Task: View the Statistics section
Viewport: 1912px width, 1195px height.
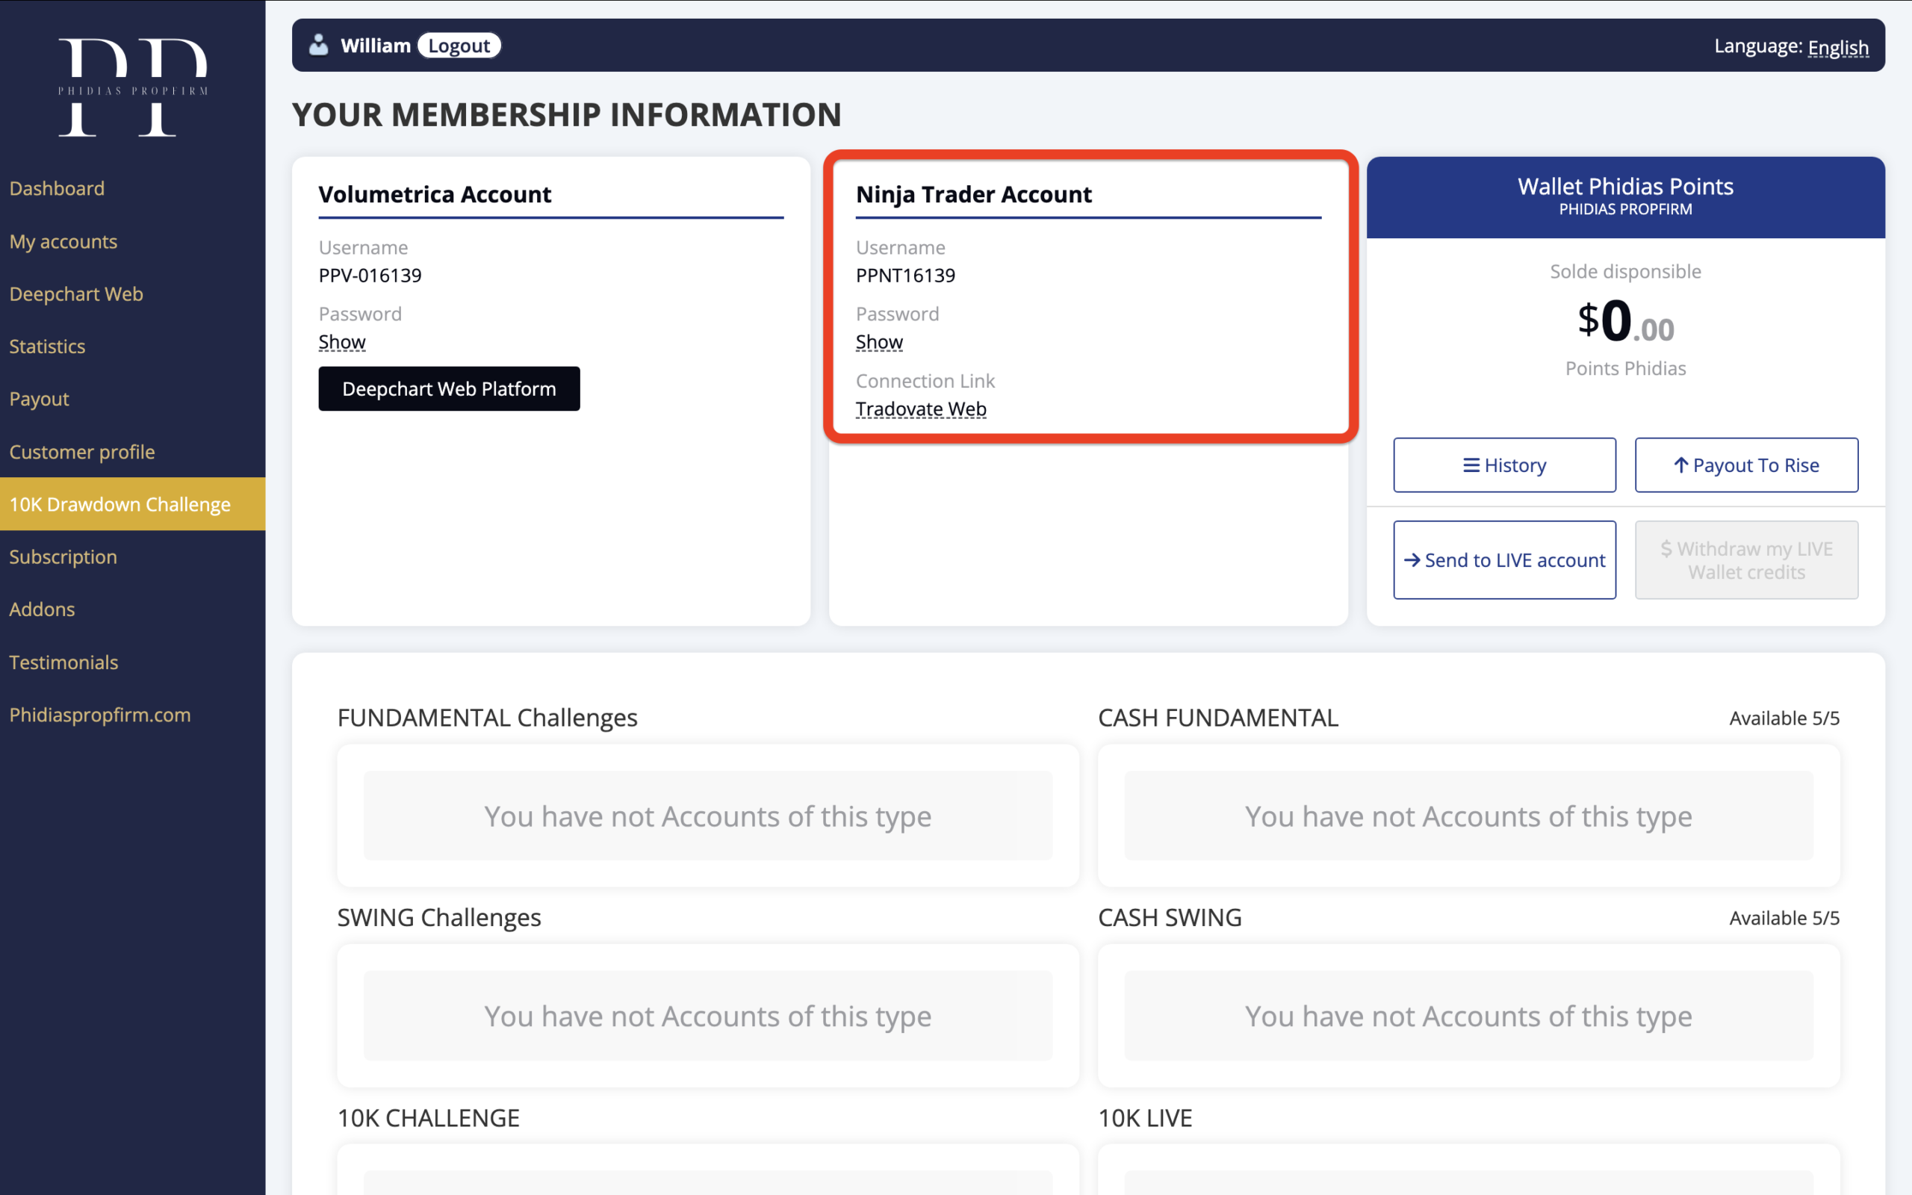Action: pos(47,346)
